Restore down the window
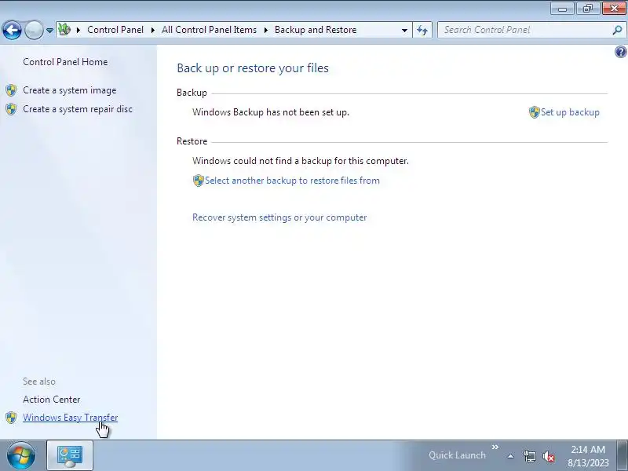The width and height of the screenshot is (628, 471). pos(588,9)
